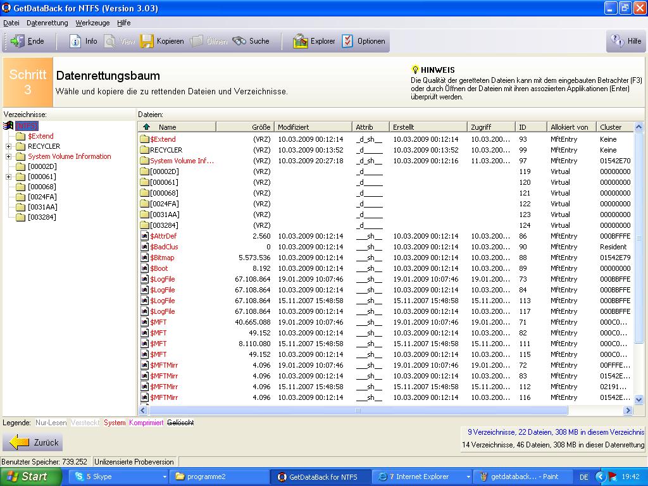Select [000068] in the directory tree
The height and width of the screenshot is (486, 648).
pos(42,187)
